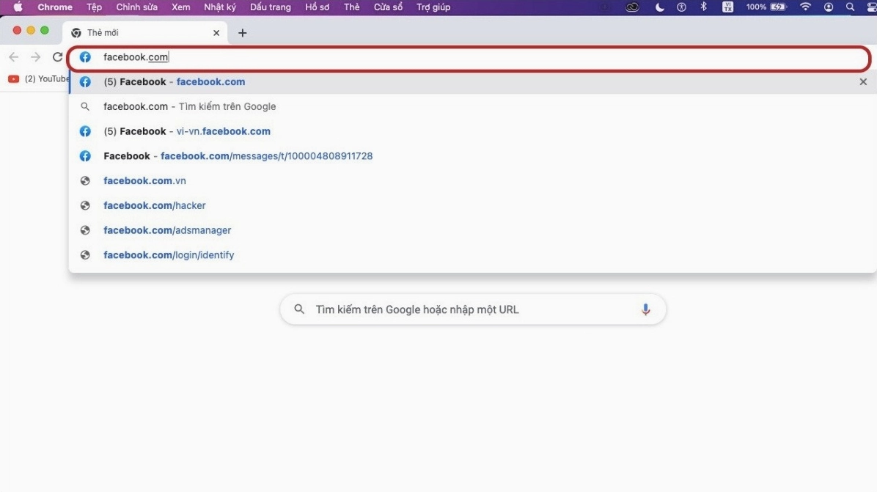Open a new tab with the plus button
Image resolution: width=877 pixels, height=492 pixels.
pos(242,32)
